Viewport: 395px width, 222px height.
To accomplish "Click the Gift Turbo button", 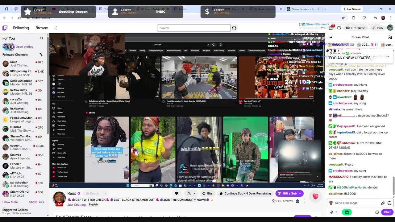I will pyautogui.click(x=356, y=28).
